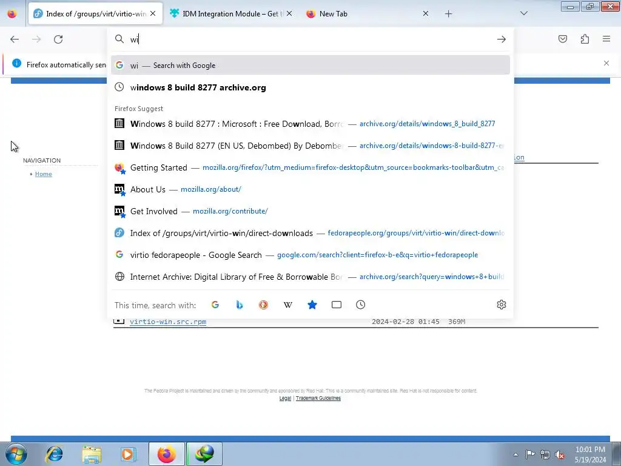Expand the list all tabs chevron
This screenshot has height=466, width=621.
(x=523, y=13)
